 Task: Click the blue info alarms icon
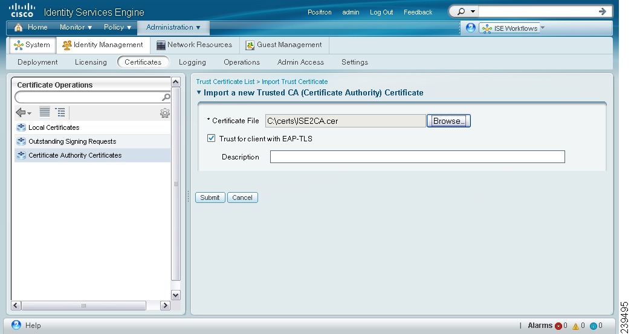tap(593, 326)
